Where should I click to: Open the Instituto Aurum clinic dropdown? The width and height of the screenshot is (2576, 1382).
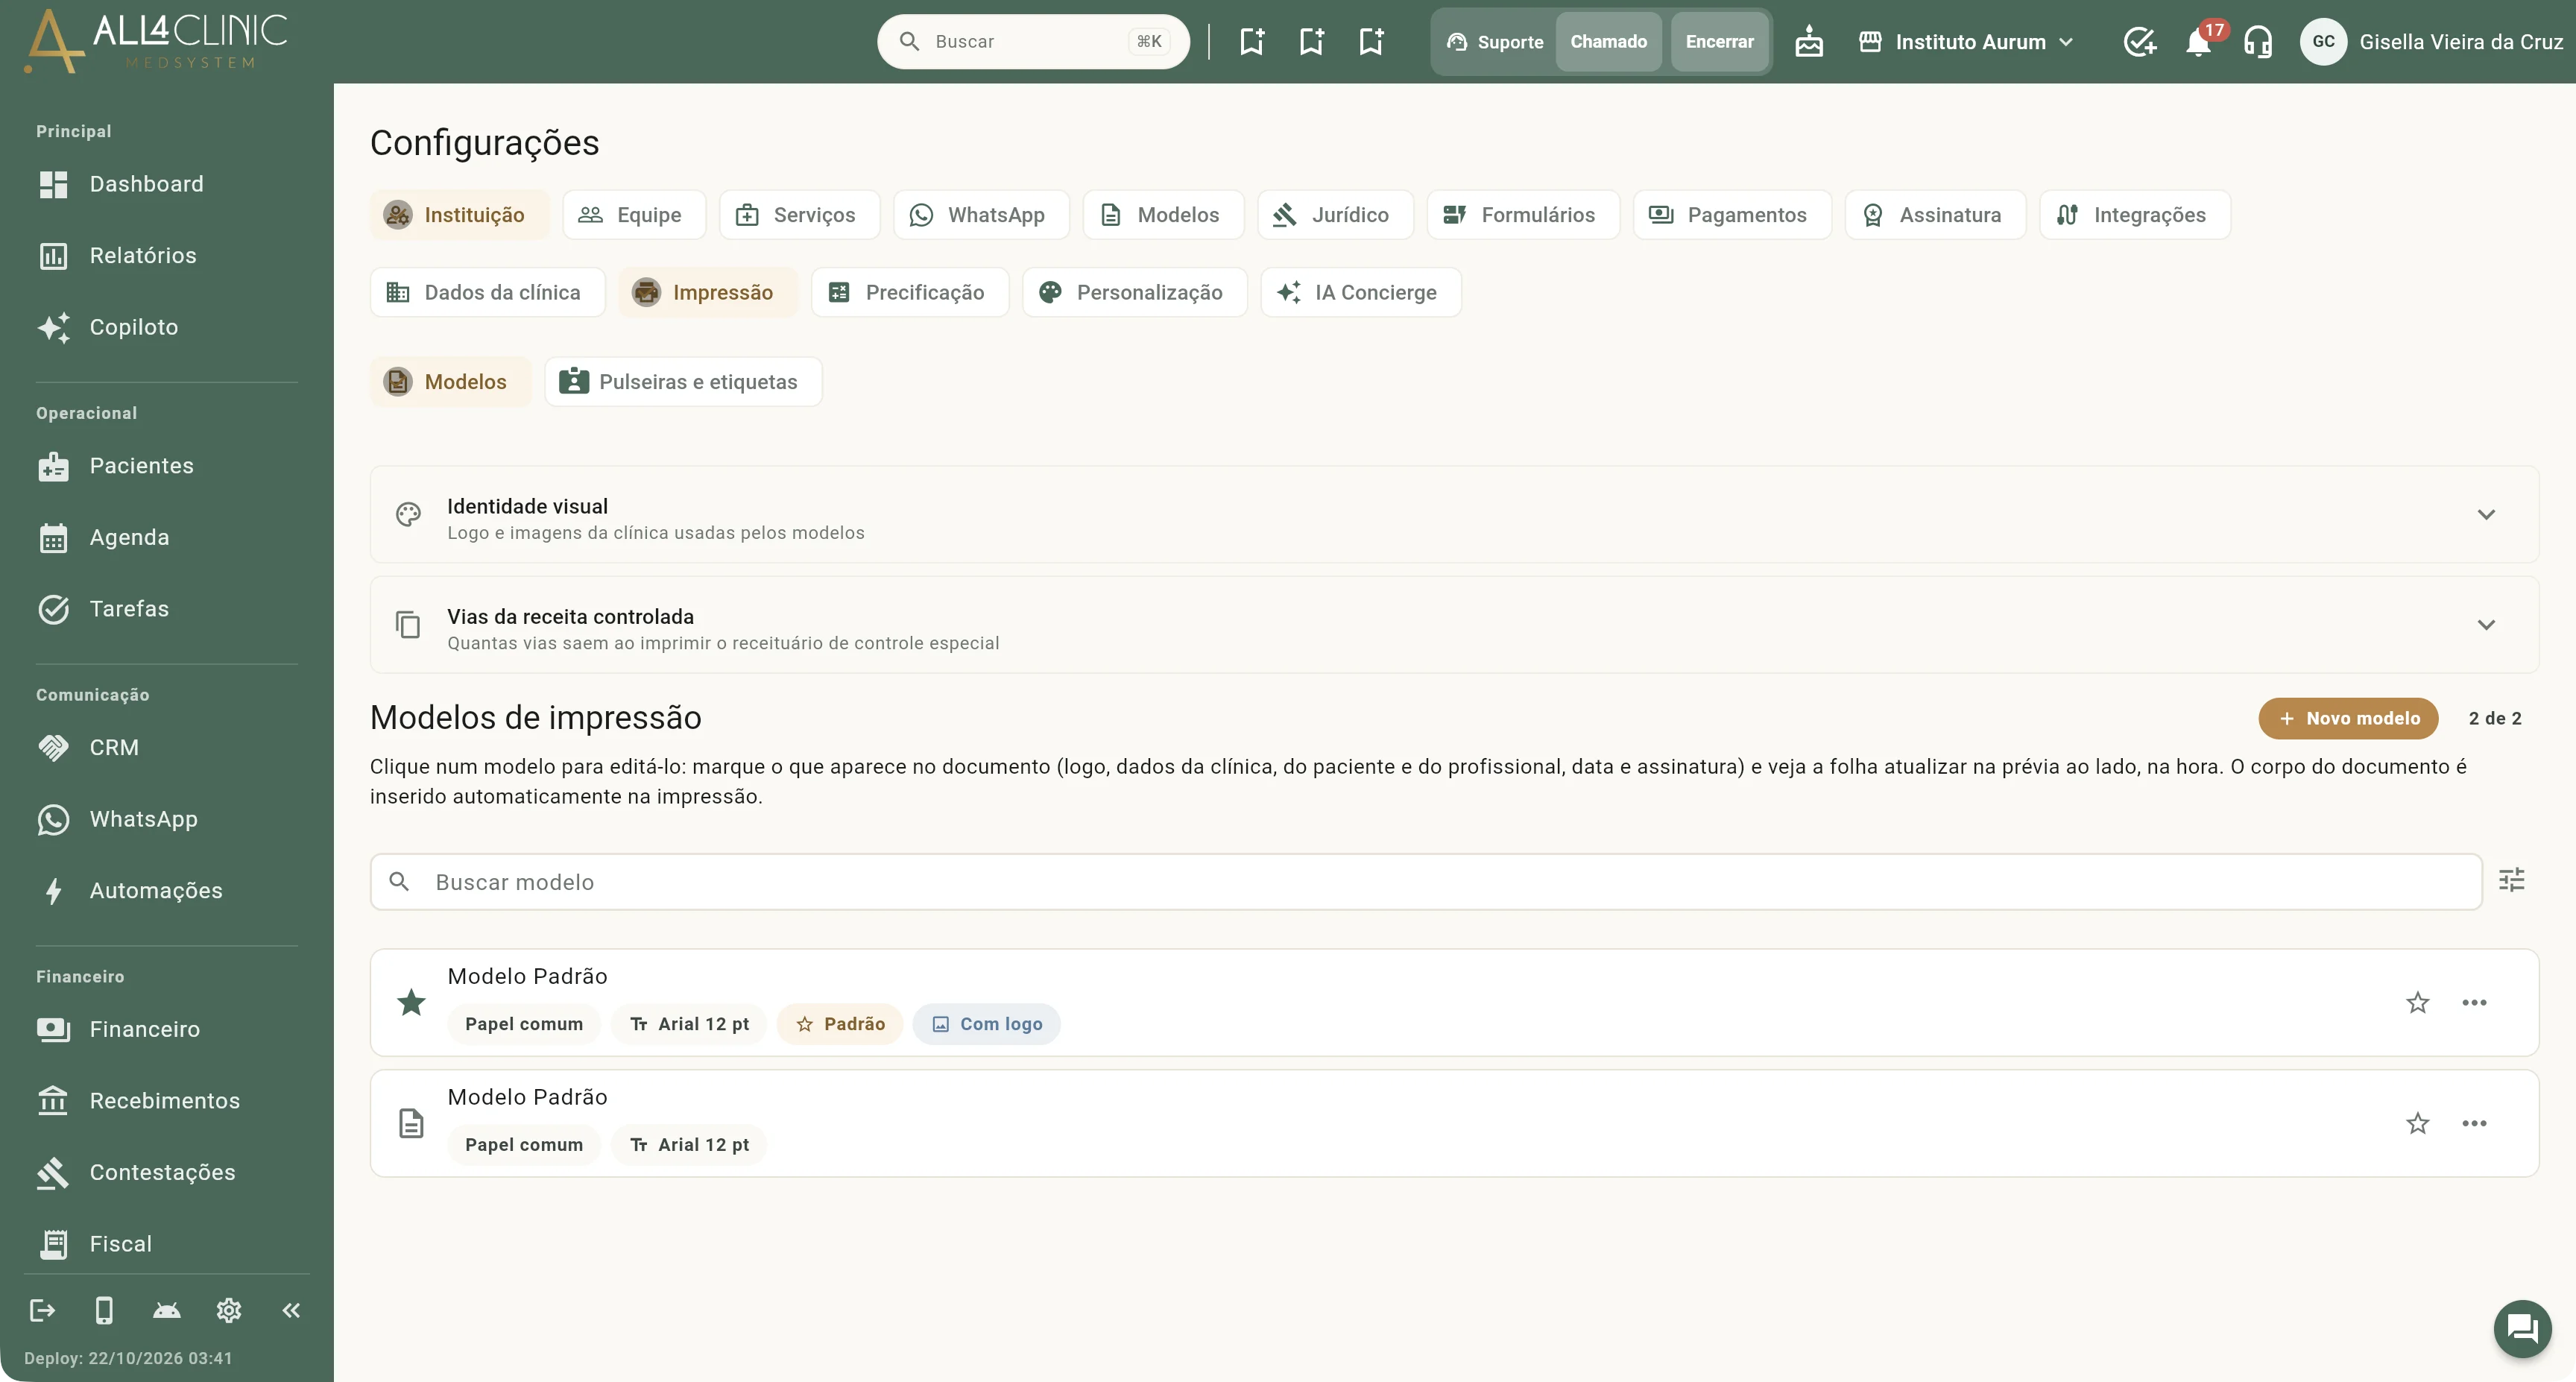pos(1966,42)
